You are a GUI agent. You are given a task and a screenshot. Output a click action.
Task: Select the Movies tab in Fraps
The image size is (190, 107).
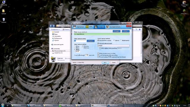(x=99, y=27)
